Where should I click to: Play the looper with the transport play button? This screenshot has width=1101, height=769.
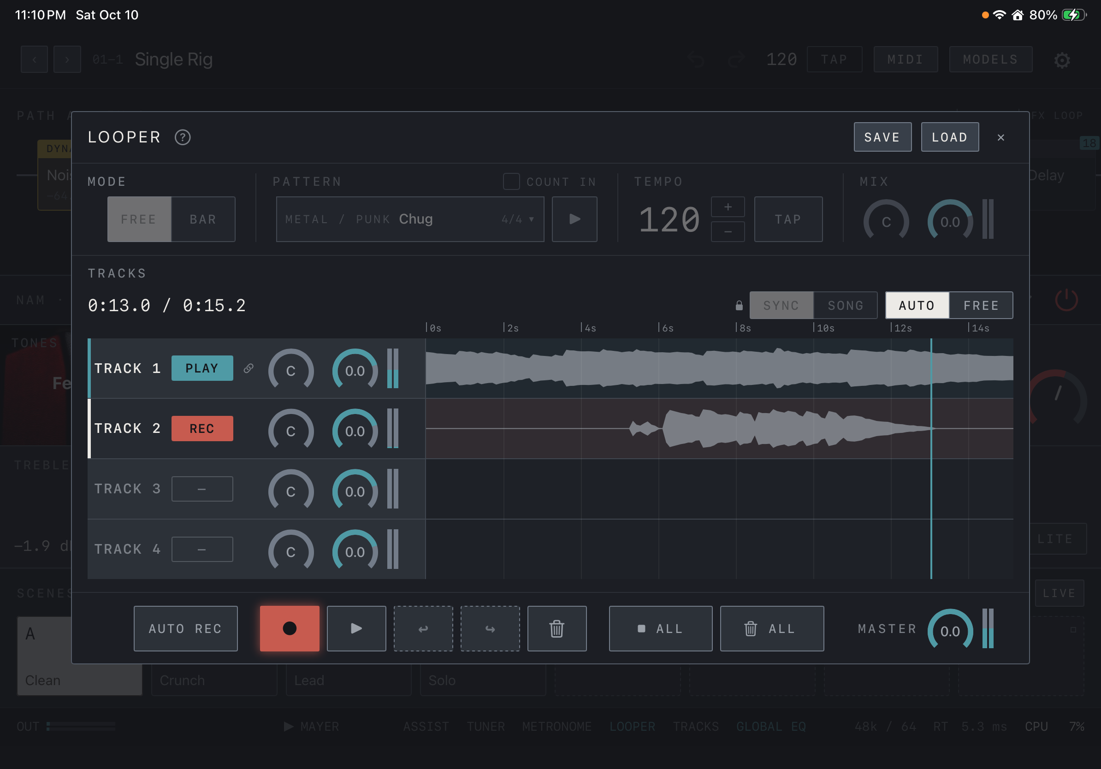point(356,628)
